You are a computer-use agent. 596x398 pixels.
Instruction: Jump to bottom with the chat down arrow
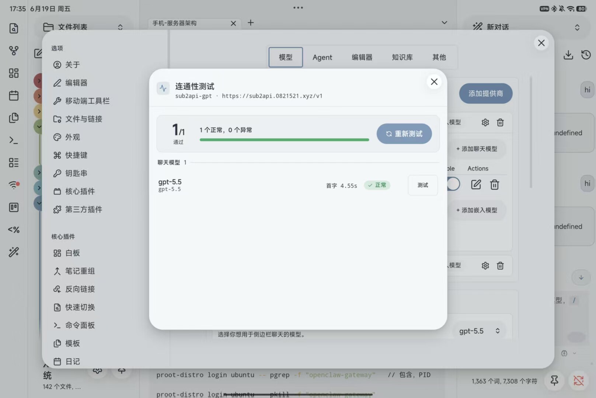[581, 278]
